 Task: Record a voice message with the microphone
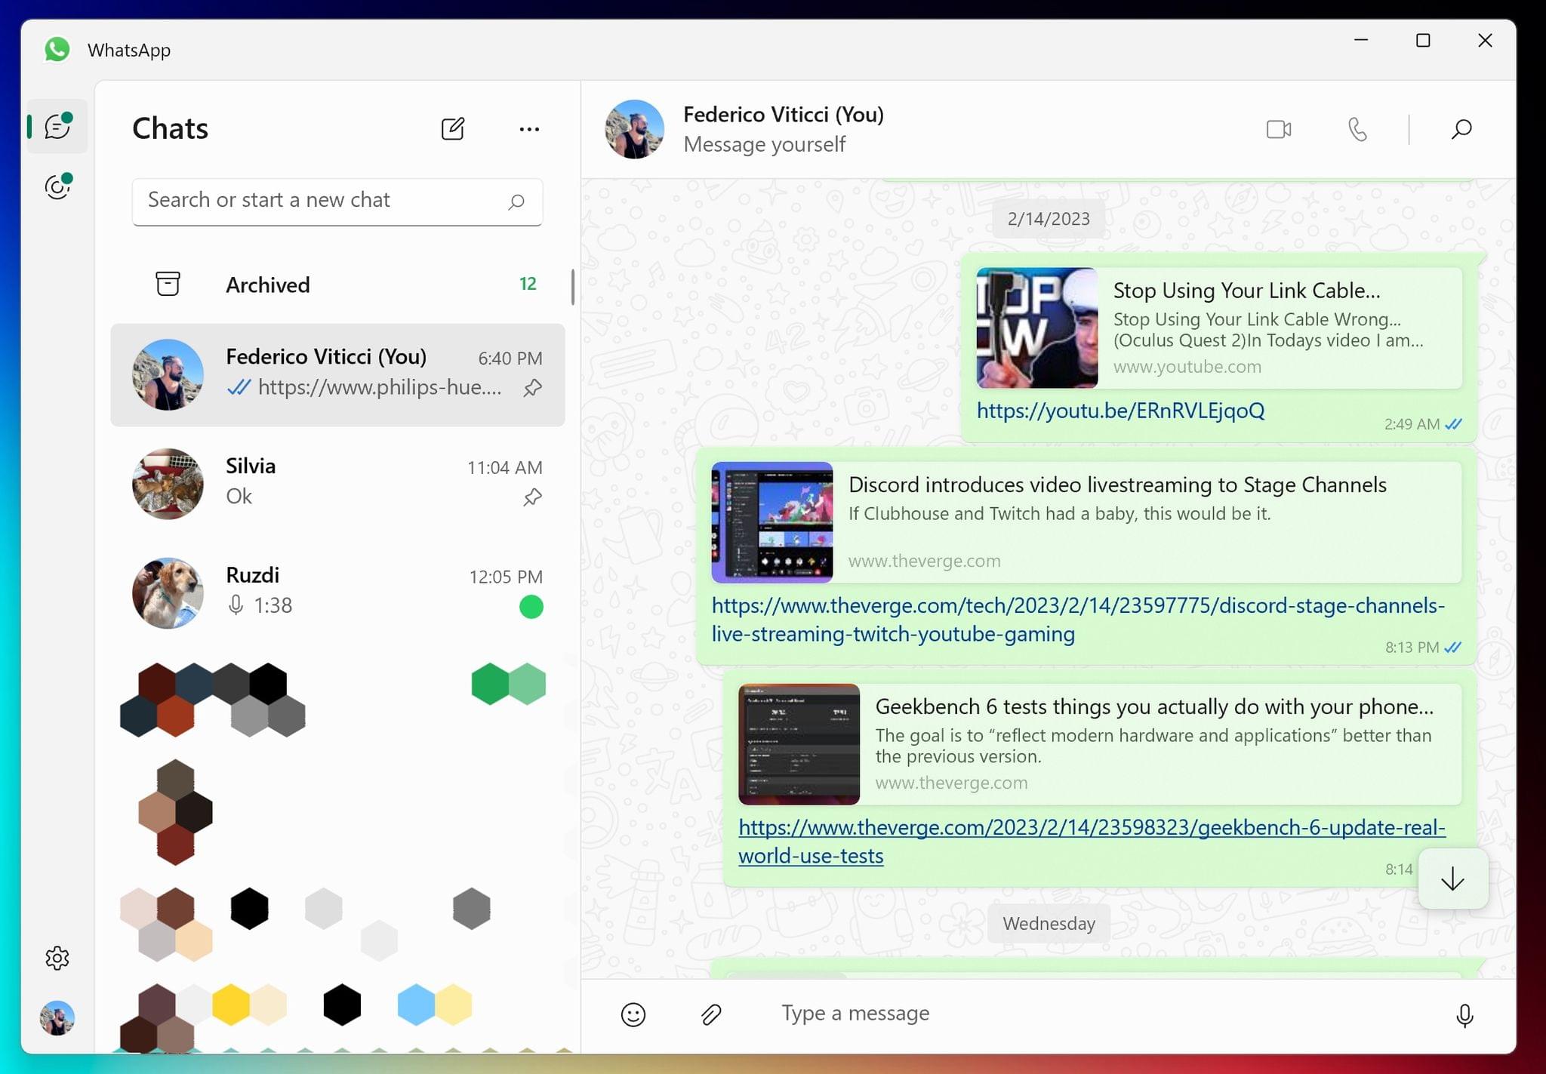[x=1463, y=1013]
